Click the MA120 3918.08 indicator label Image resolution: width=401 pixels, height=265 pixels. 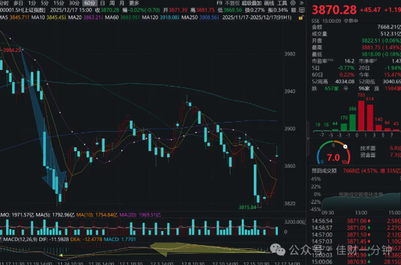tap(161, 17)
